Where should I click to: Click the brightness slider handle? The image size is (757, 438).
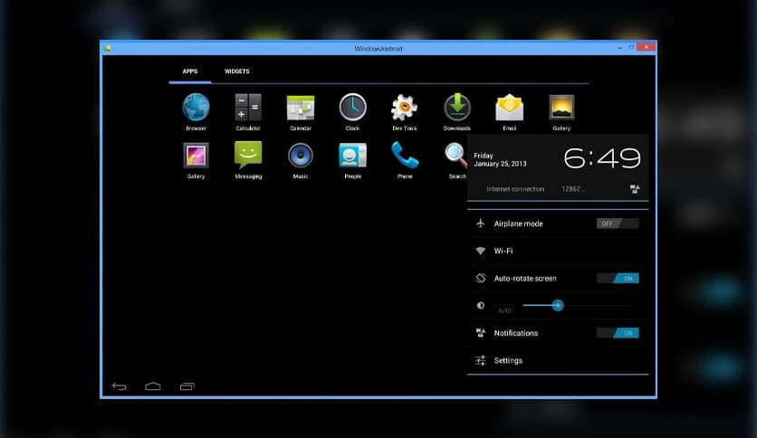pyautogui.click(x=558, y=306)
